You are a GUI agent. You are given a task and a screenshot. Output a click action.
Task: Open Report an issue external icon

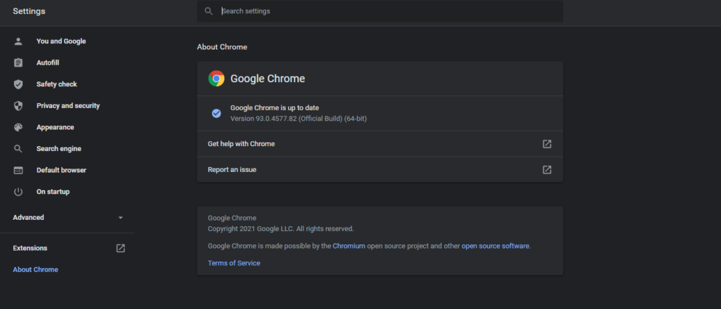click(x=546, y=170)
